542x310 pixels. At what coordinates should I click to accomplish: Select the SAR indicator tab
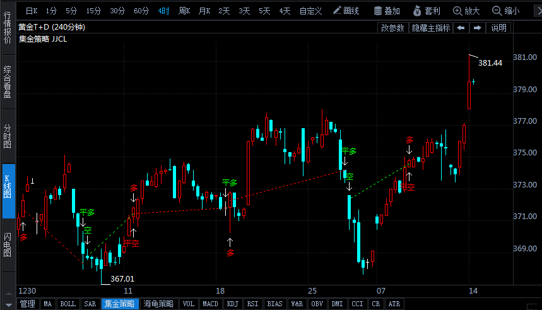pyautogui.click(x=90, y=304)
